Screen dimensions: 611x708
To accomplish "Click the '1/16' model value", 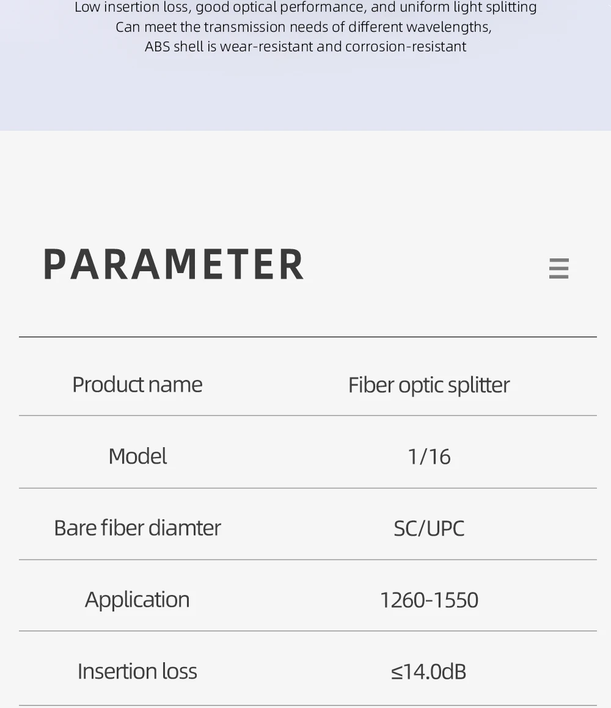I will (428, 457).
